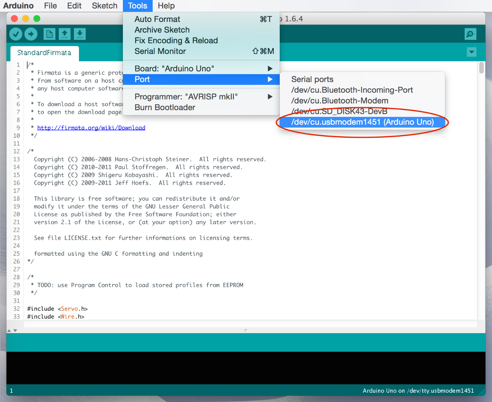Screen dimensions: 492x402
Task: Click the sketch tab dropdown arrow icon
Action: pos(472,52)
